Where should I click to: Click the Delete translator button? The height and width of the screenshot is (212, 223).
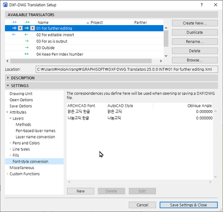point(195,51)
